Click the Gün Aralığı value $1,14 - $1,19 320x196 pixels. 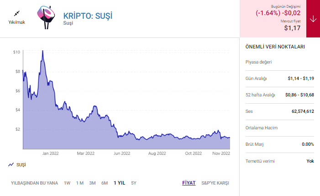pos(301,79)
